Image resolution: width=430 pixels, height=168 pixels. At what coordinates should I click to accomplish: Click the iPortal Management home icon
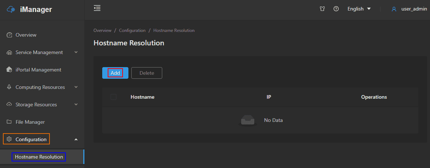(9, 70)
